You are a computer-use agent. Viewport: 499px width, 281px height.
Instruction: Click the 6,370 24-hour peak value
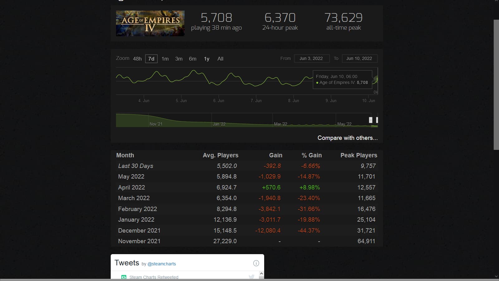pyautogui.click(x=280, y=17)
